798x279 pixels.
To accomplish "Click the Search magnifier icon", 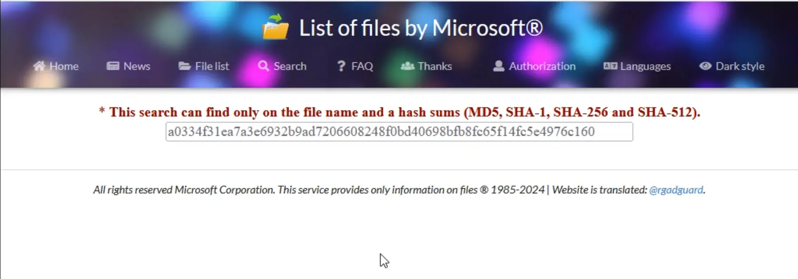I will point(263,66).
